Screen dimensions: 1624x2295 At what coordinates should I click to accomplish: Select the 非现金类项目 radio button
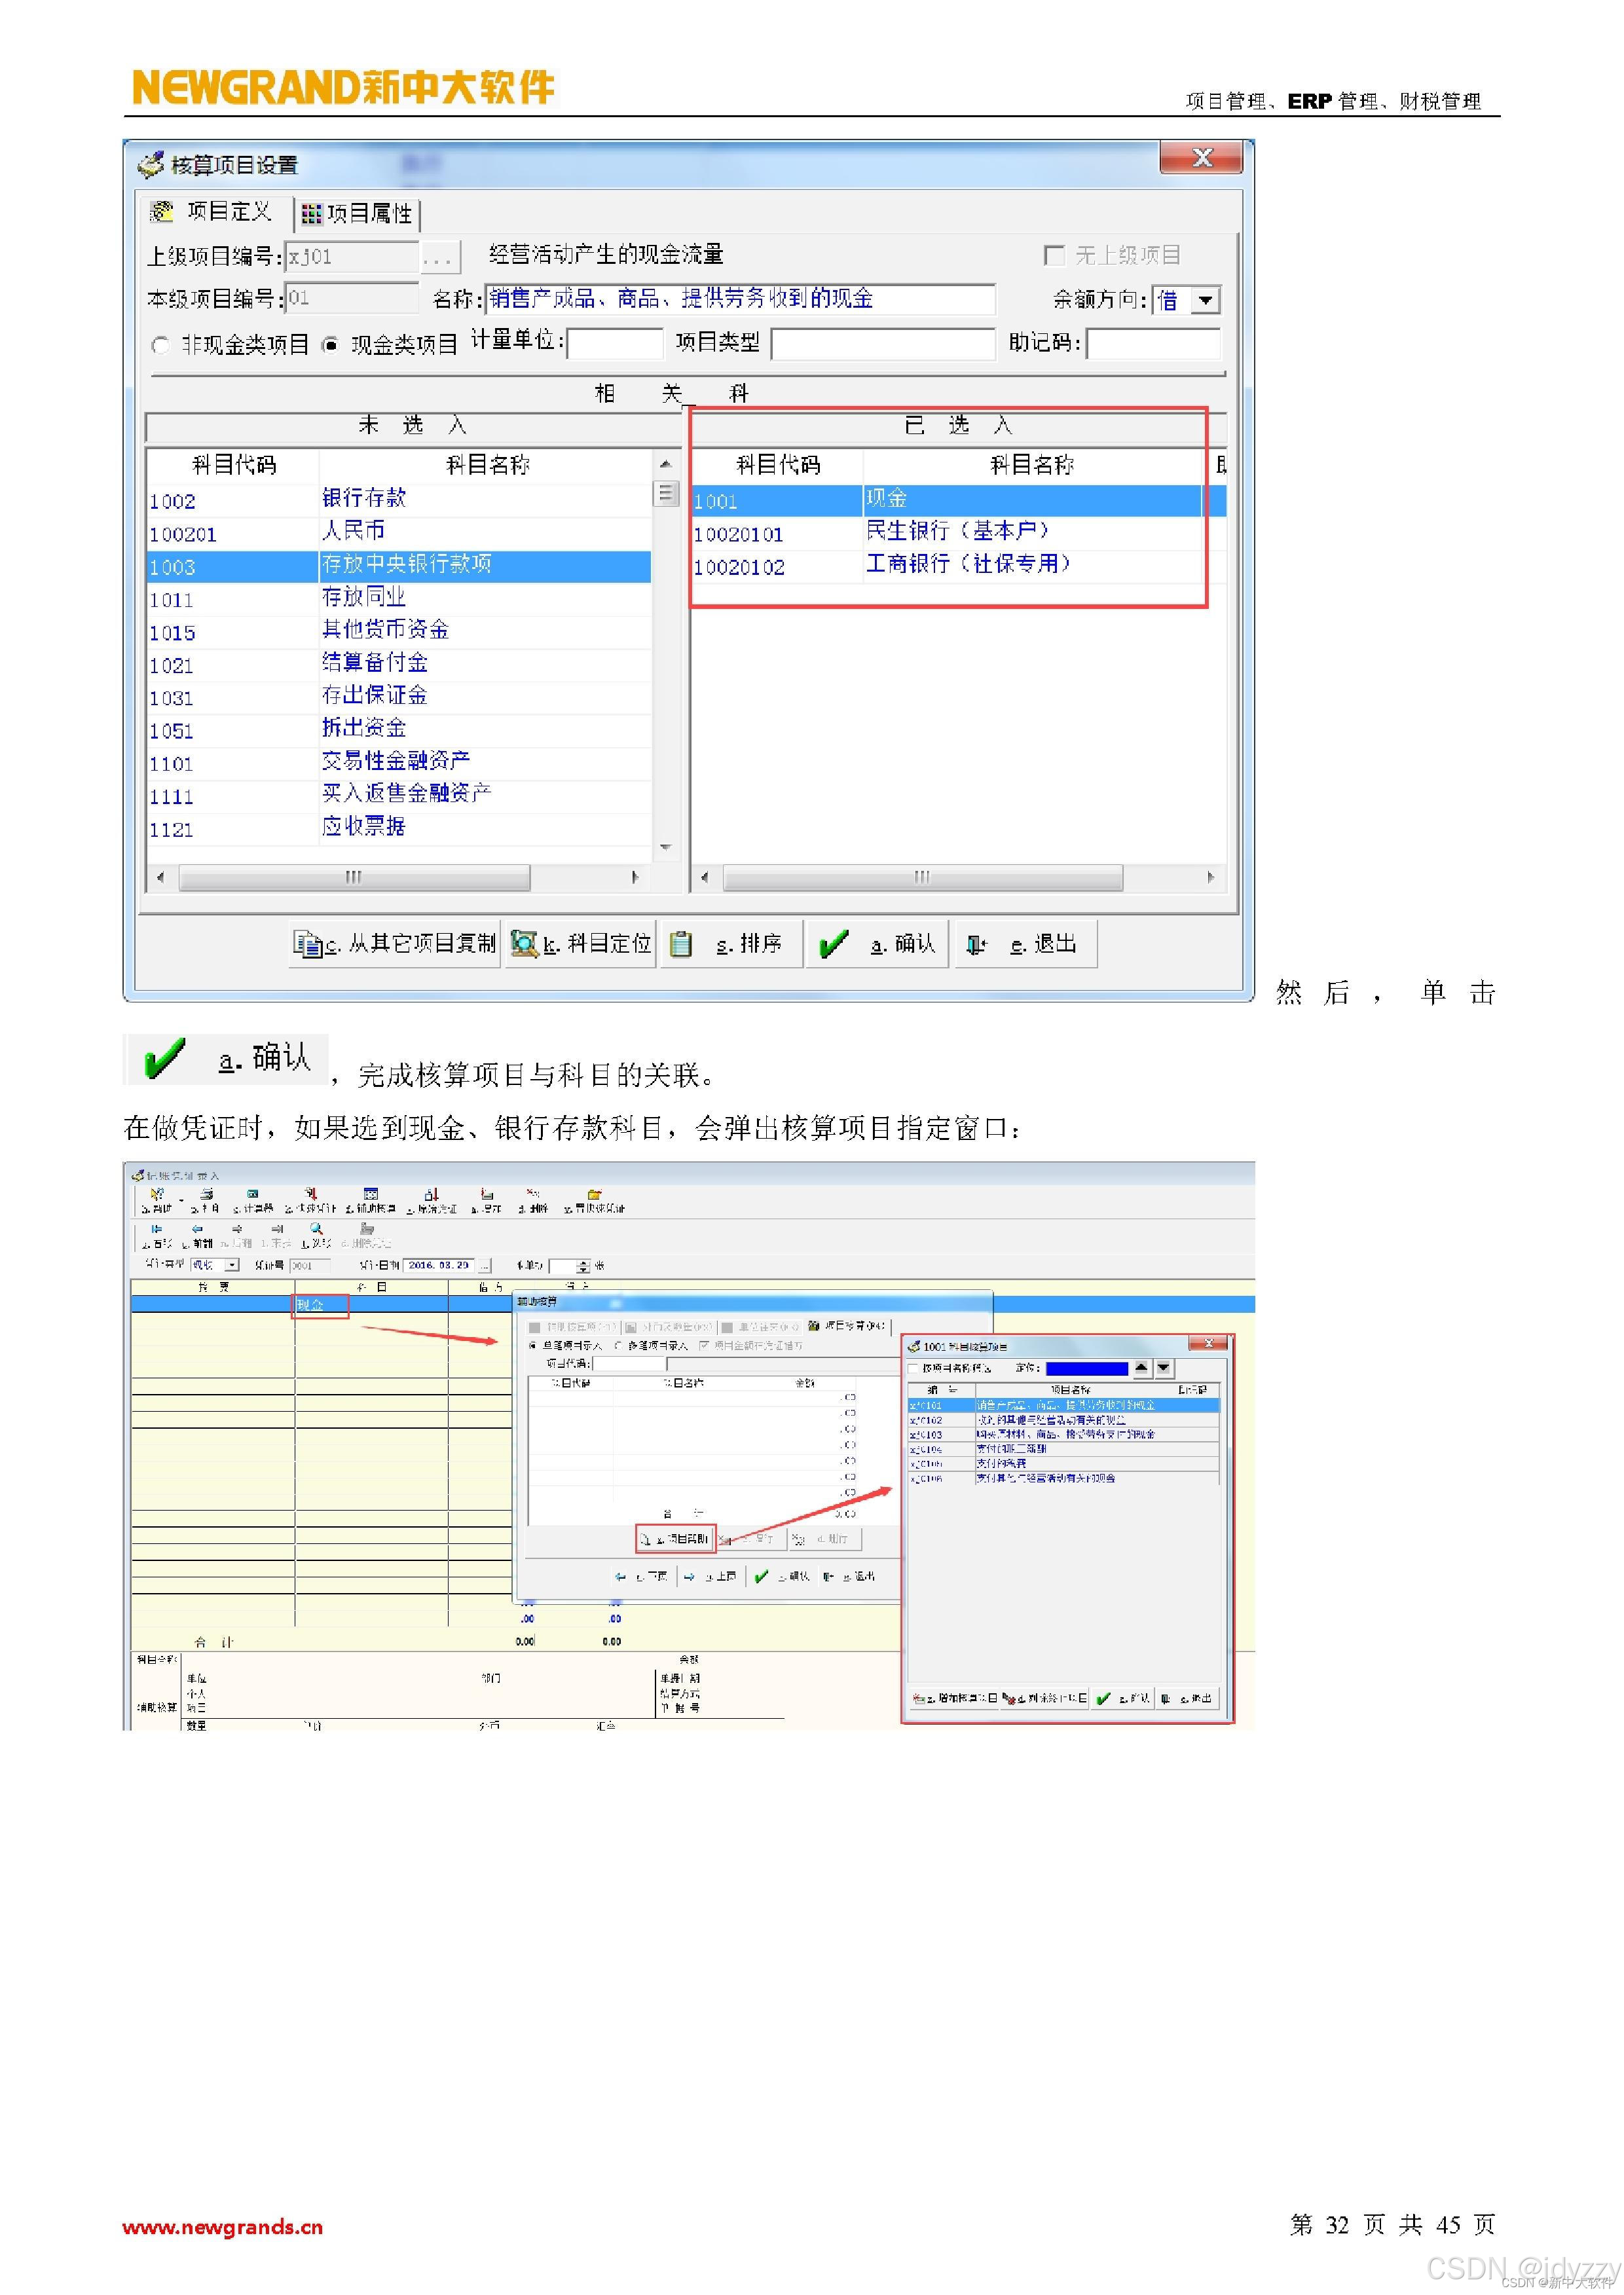click(160, 345)
